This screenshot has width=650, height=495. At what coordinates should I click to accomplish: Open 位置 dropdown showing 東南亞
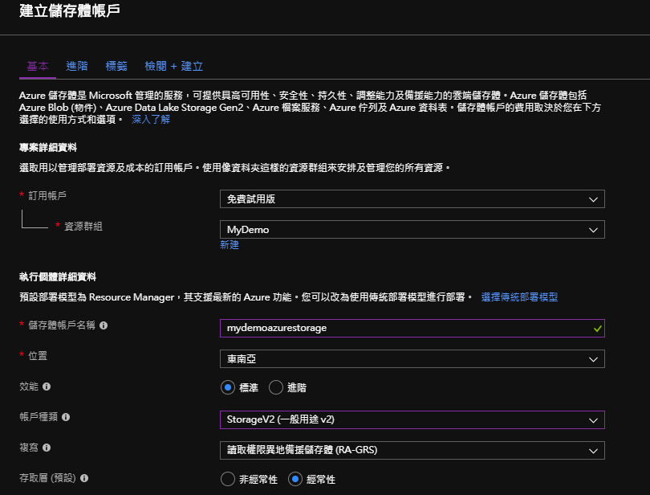click(x=412, y=358)
